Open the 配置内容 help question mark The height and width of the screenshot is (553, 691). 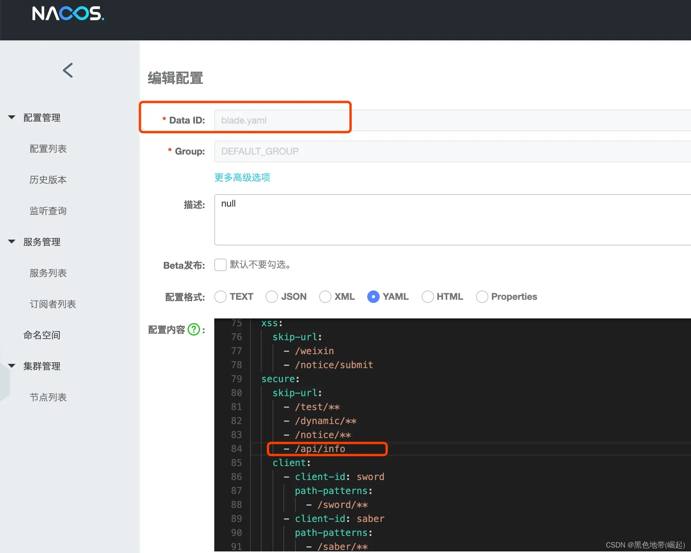(x=193, y=330)
